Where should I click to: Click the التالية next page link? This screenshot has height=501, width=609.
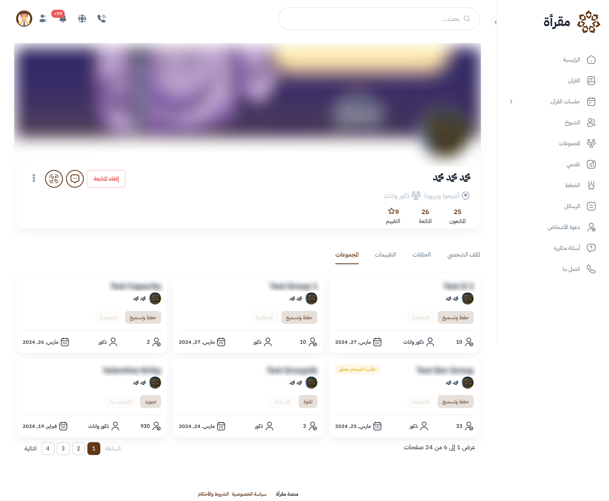[30, 449]
